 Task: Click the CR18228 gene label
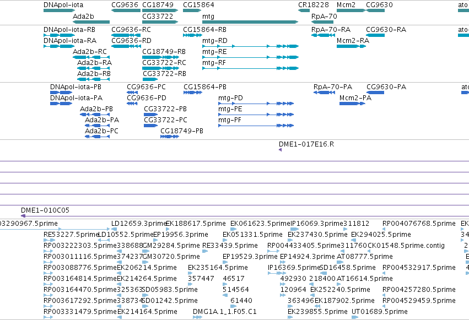(313, 5)
